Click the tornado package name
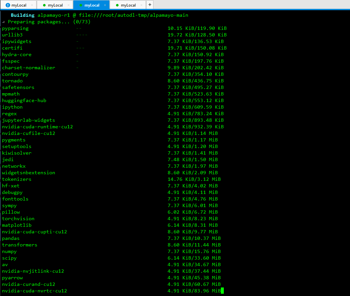350x296 pixels. coord(12,81)
